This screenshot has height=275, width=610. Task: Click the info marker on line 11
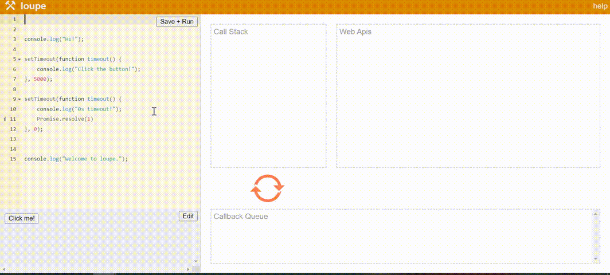(4, 119)
